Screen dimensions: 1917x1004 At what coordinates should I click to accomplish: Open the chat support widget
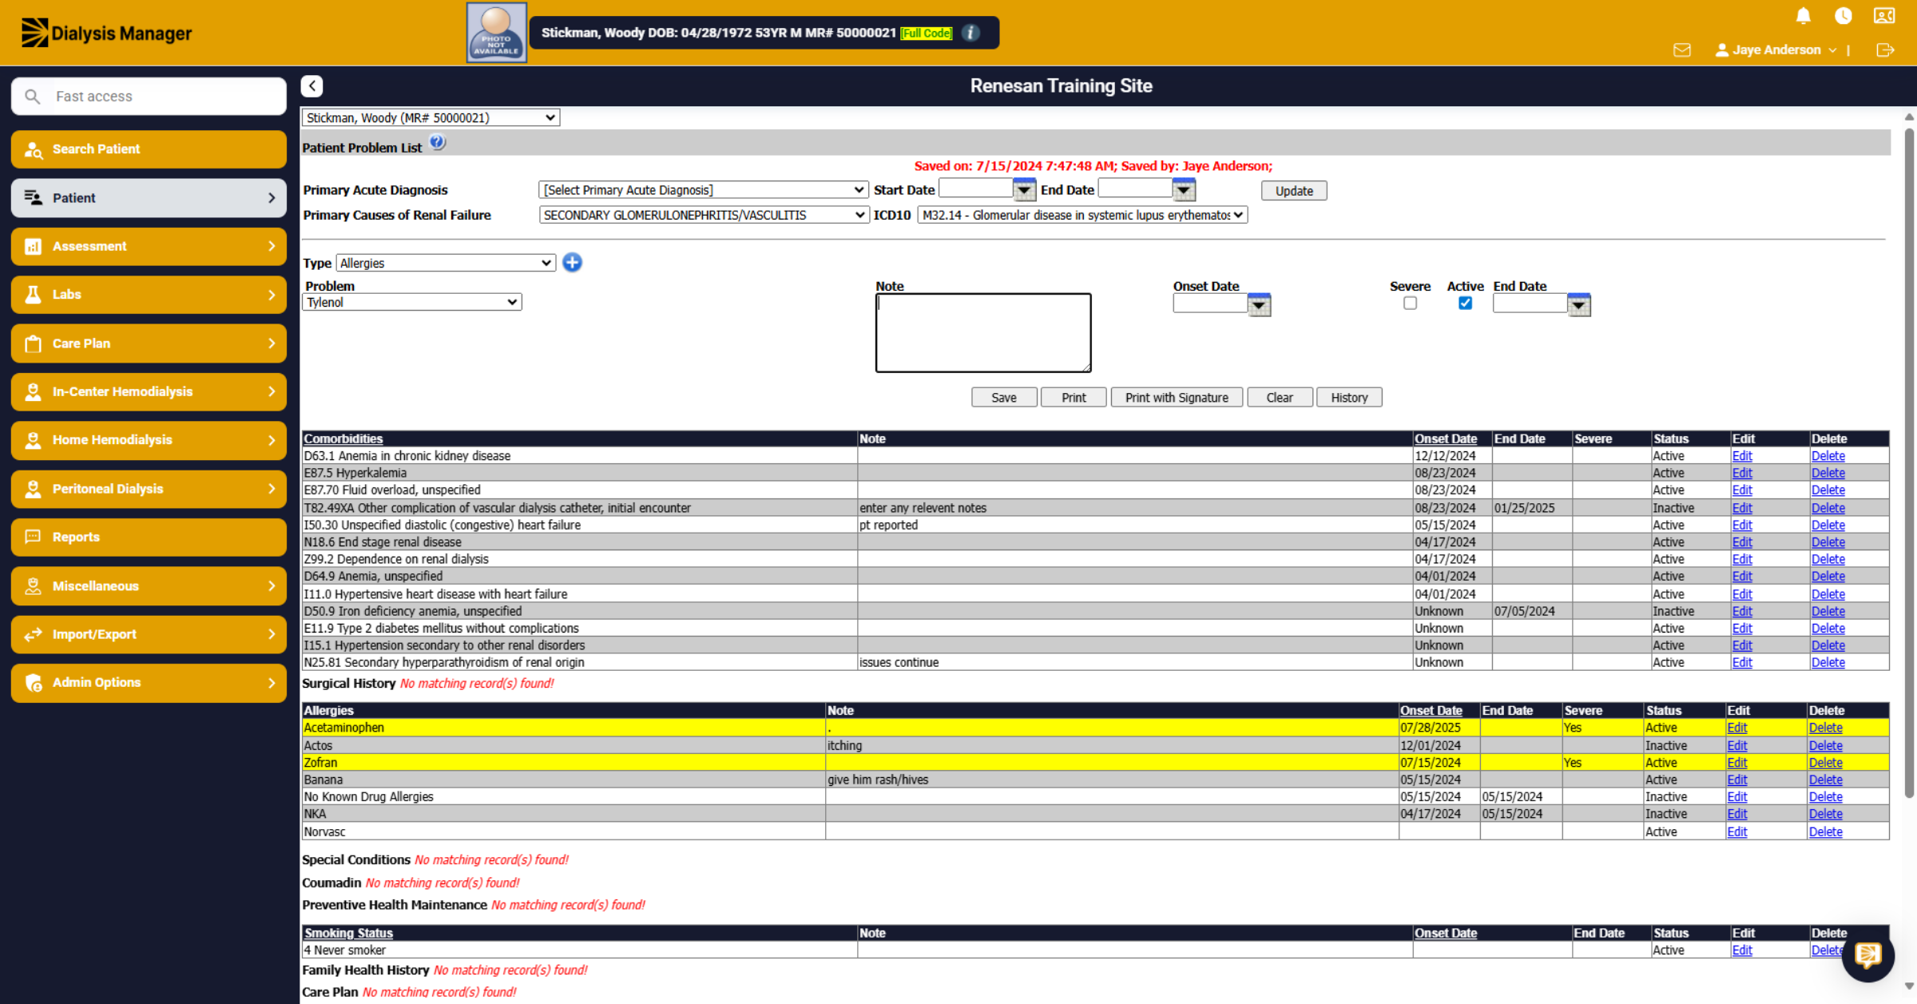pos(1867,955)
